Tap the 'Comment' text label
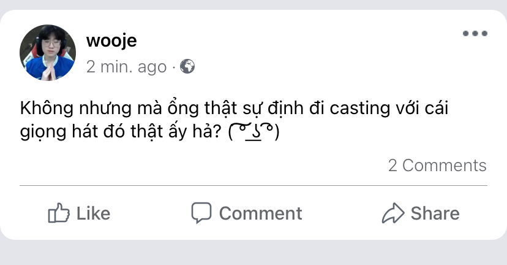The image size is (507, 265). click(x=261, y=213)
